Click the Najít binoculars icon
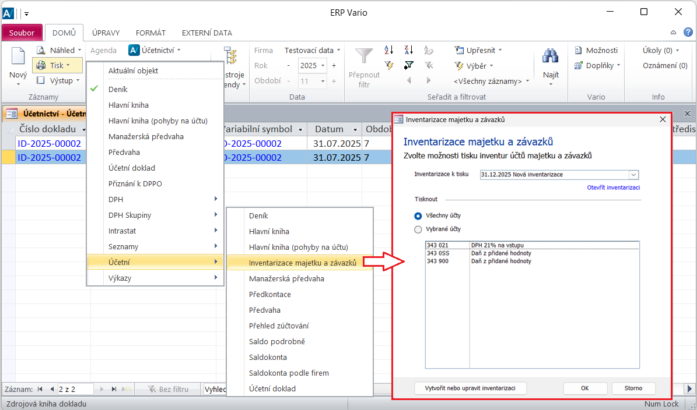 coord(550,57)
